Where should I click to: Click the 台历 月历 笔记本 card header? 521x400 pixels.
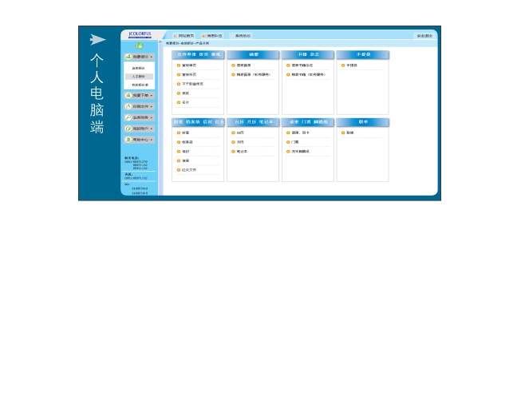click(x=253, y=122)
